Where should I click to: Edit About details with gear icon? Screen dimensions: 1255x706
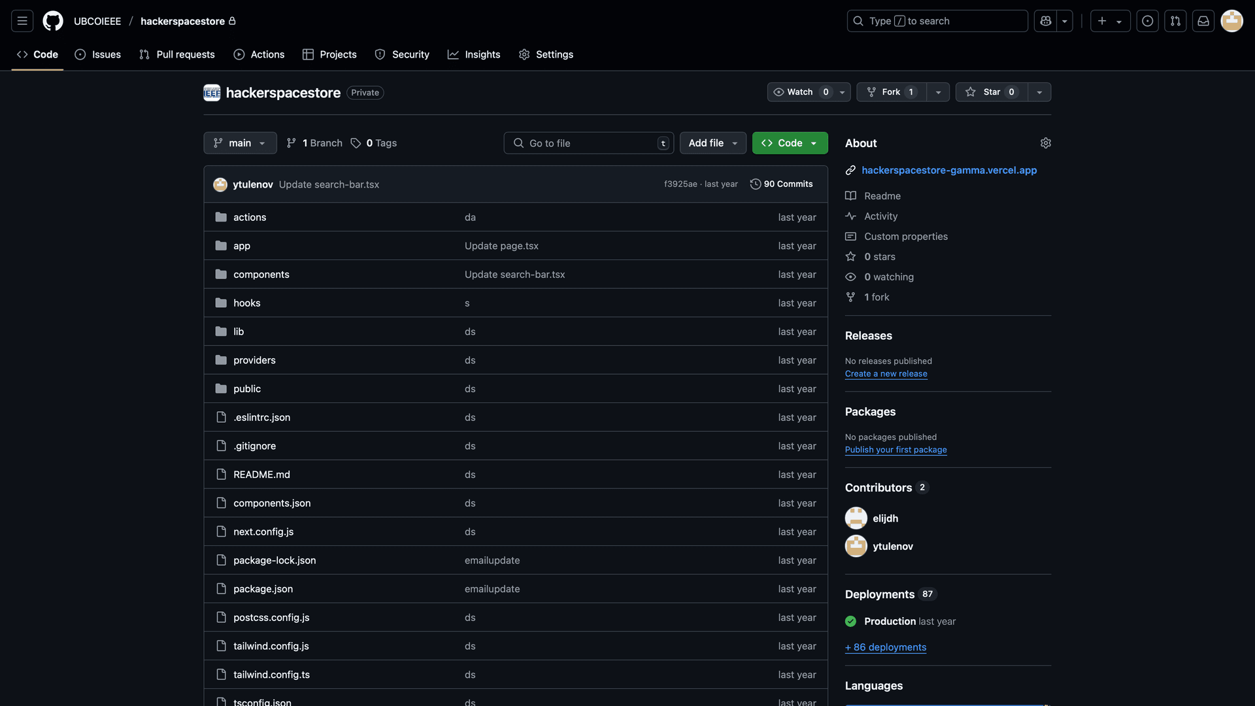(1046, 143)
